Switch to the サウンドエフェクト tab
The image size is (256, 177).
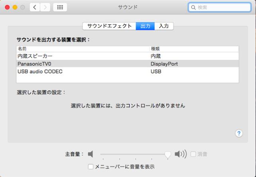(x=109, y=26)
